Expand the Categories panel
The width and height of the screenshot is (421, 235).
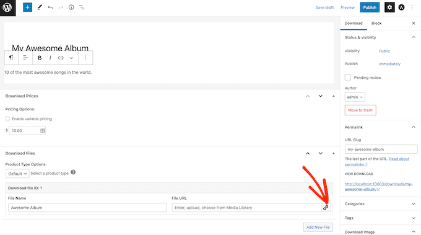pos(380,204)
